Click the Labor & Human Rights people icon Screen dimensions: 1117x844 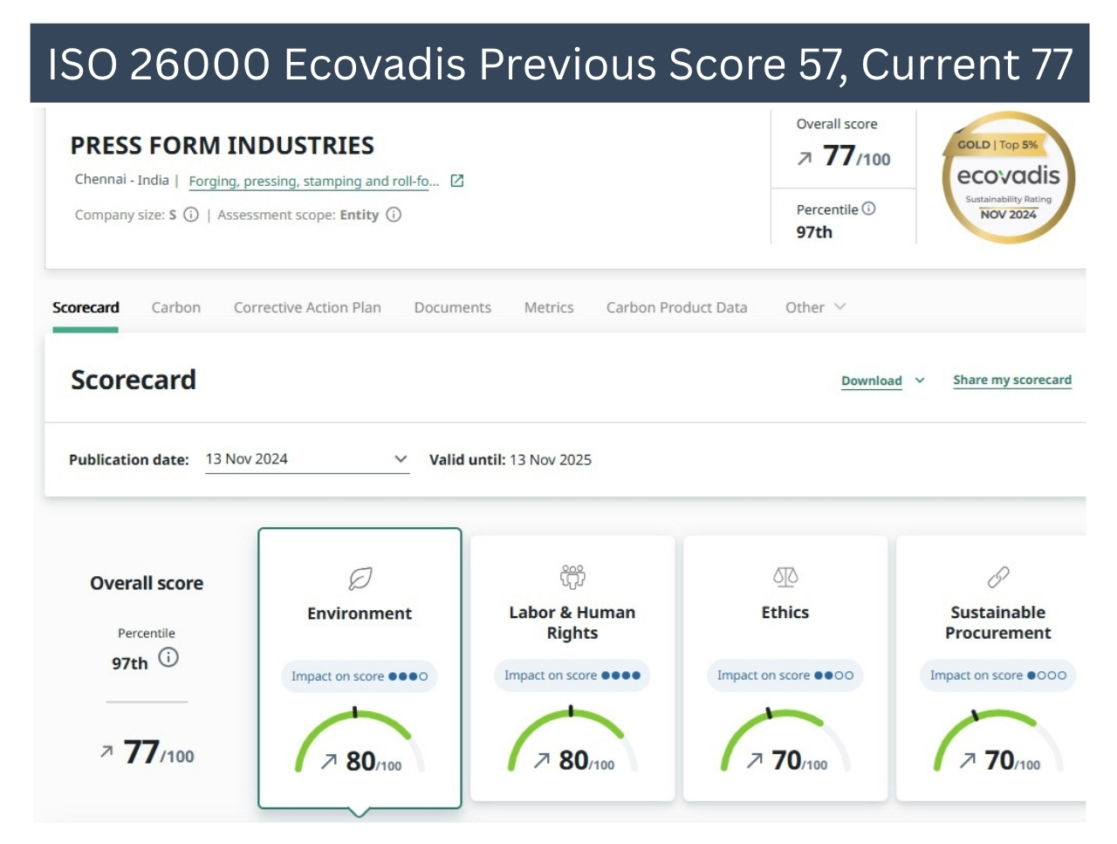pos(572,576)
